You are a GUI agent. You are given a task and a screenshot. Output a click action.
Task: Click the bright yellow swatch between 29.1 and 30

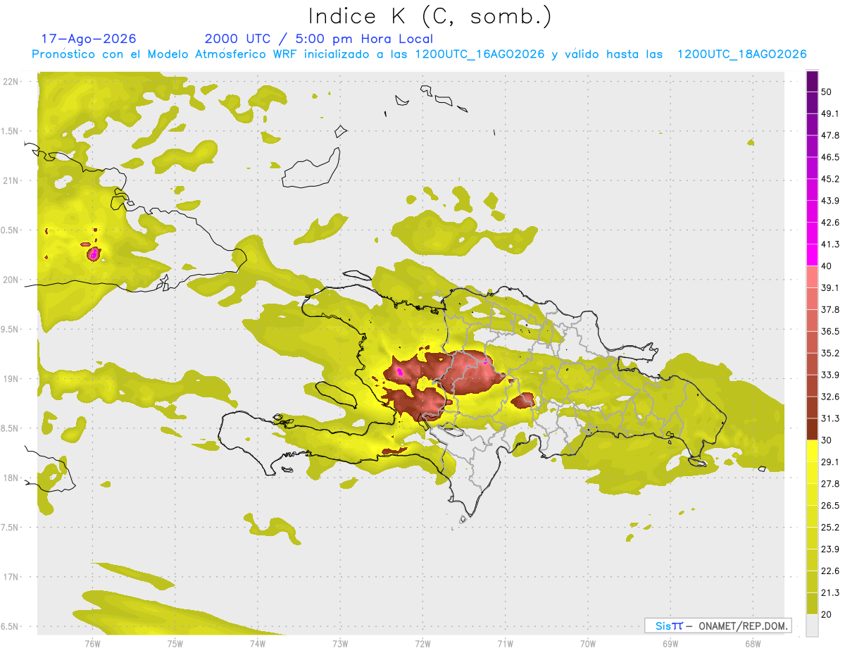(x=812, y=451)
